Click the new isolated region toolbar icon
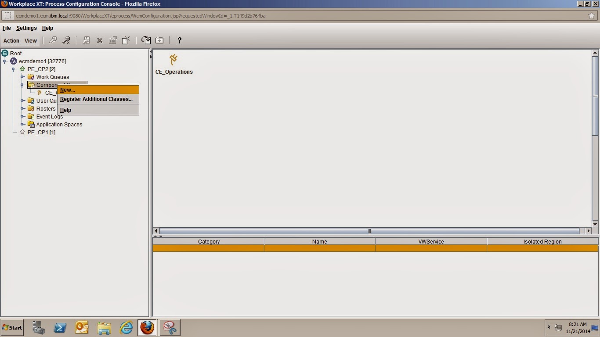600x337 pixels. click(86, 40)
